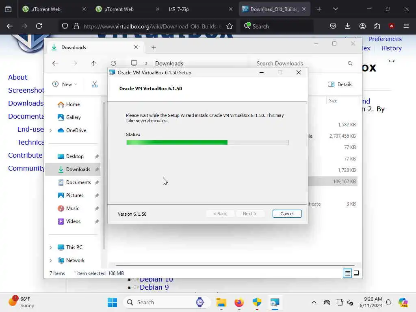Go up one folder level in Explorer
Viewport: 416px width, 312px height.
[x=94, y=63]
